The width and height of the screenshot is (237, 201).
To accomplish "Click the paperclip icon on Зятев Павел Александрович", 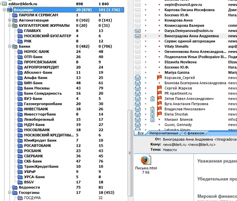I will pos(152,99).
